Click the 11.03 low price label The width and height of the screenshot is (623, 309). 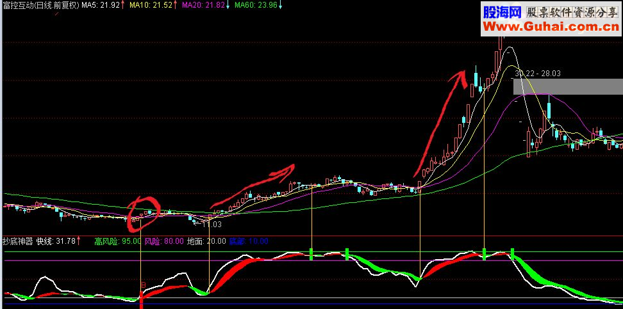[x=212, y=225]
